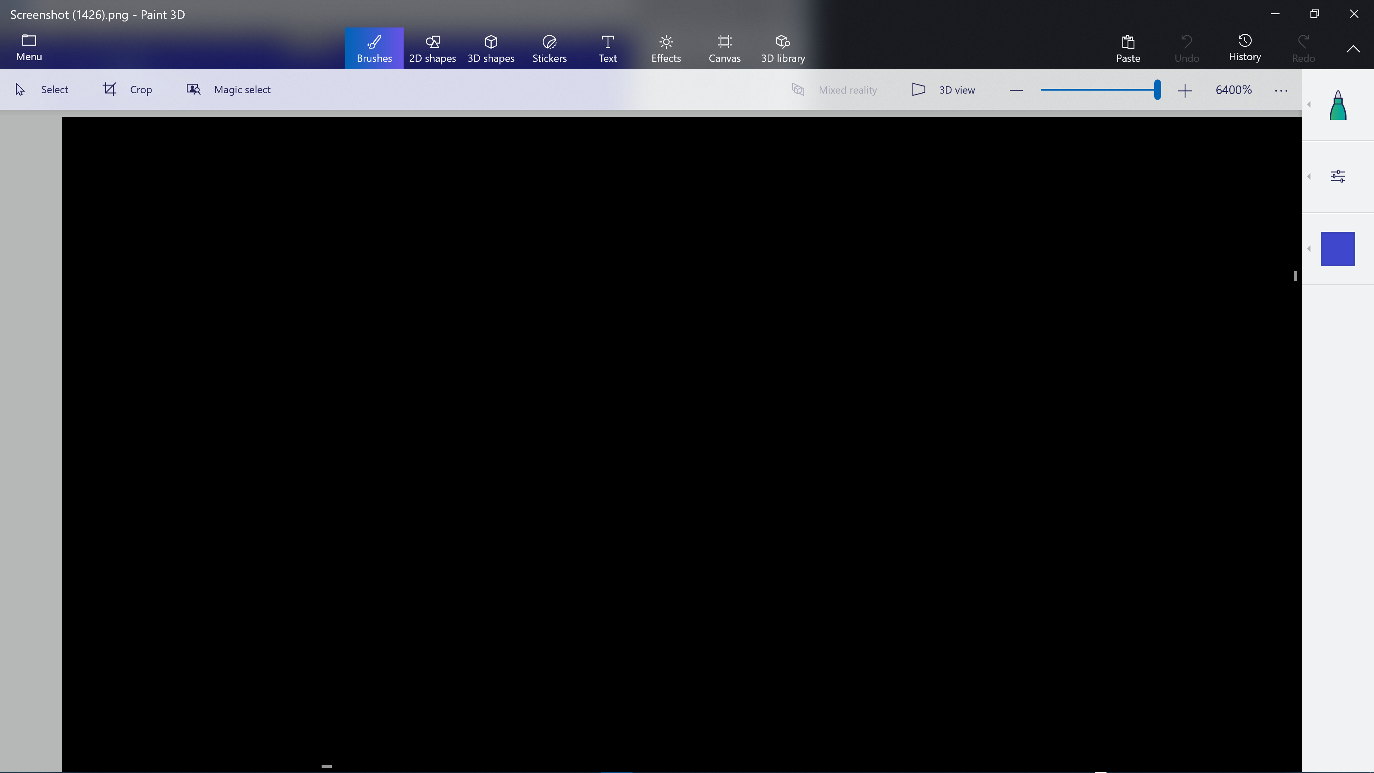
Task: Collapse the top ribbon with chevron
Action: tap(1353, 49)
